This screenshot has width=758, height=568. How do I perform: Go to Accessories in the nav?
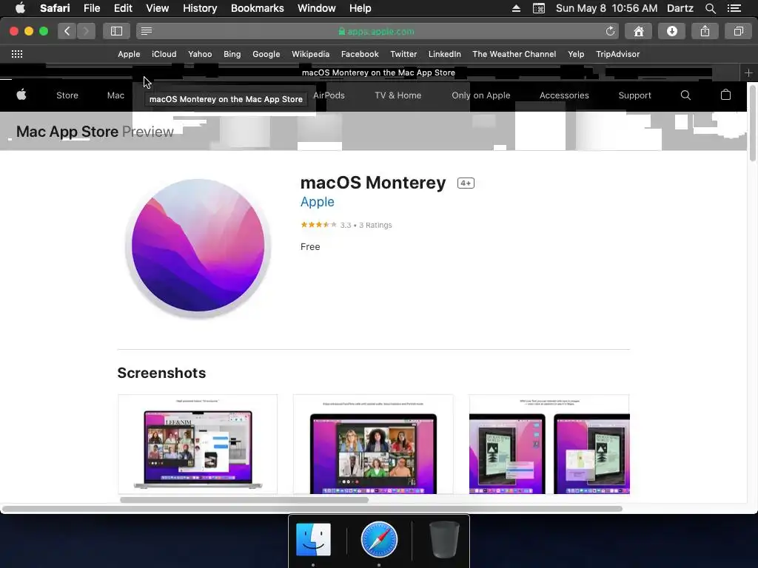pos(564,95)
